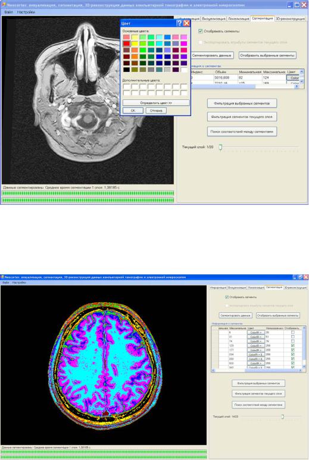This screenshot has width=309, height=460.
Task: Uncheck the display box in the row with maximum 123
Action: [293, 346]
